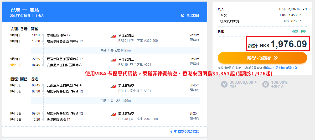Screen dimensions: 315x140
Task: Click the 中轉: 馬尼拉 1h25m layover bar
Action: click(116, 100)
